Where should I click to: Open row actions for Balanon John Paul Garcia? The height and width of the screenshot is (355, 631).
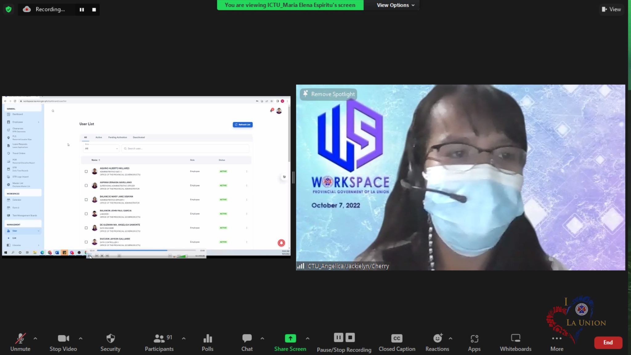click(x=246, y=214)
